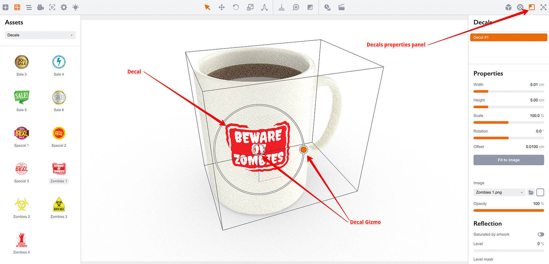Click the focus frame icon in the toolbar

(x=52, y=7)
